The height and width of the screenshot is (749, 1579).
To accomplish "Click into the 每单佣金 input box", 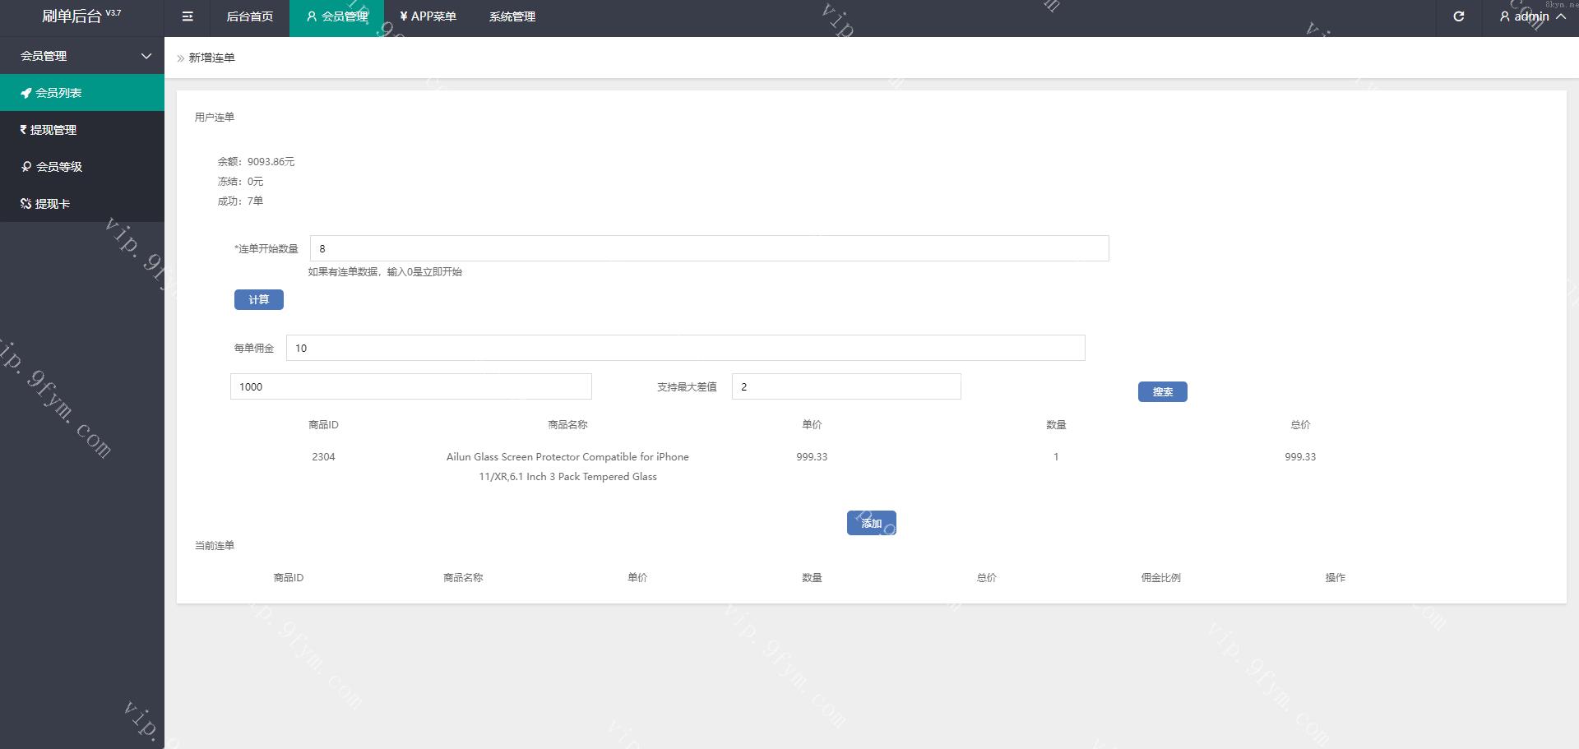I will click(685, 348).
